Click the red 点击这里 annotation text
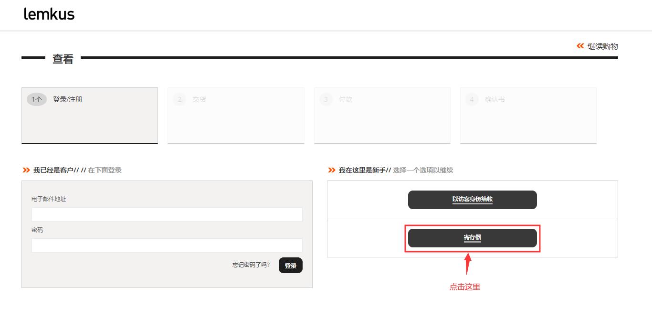 click(x=464, y=287)
